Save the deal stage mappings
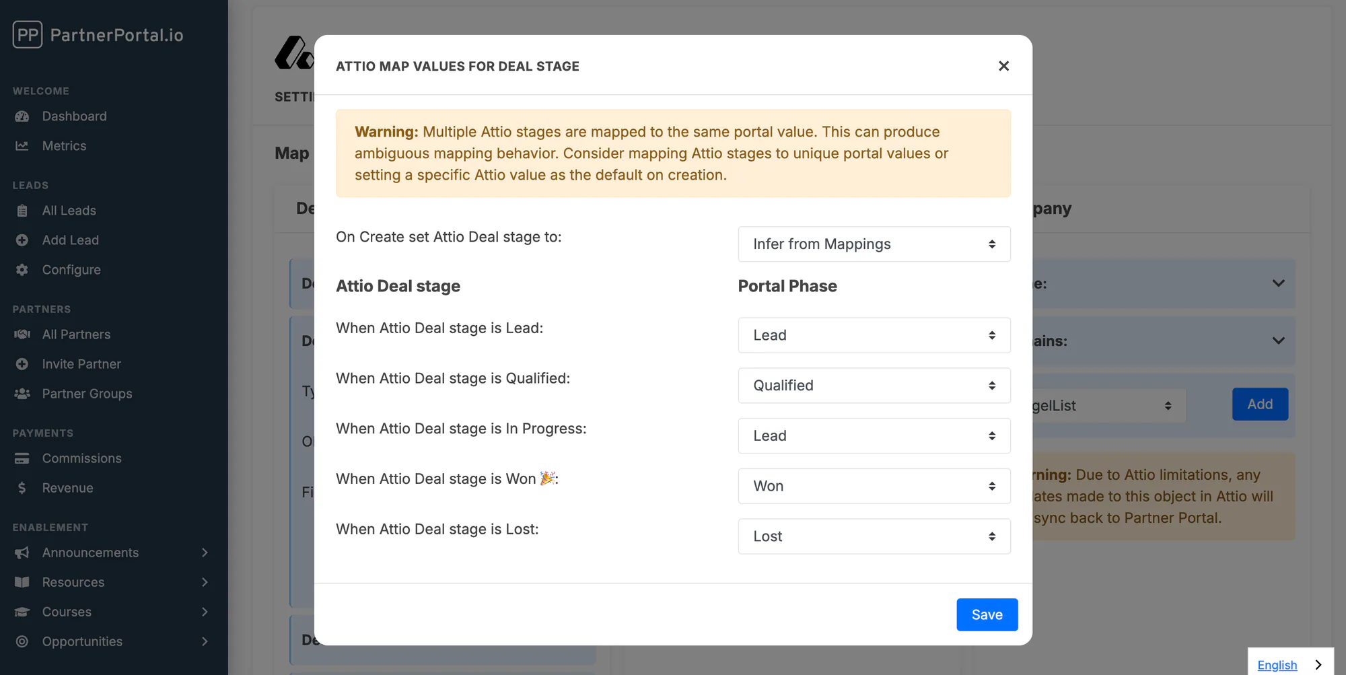This screenshot has width=1346, height=675. coord(987,614)
